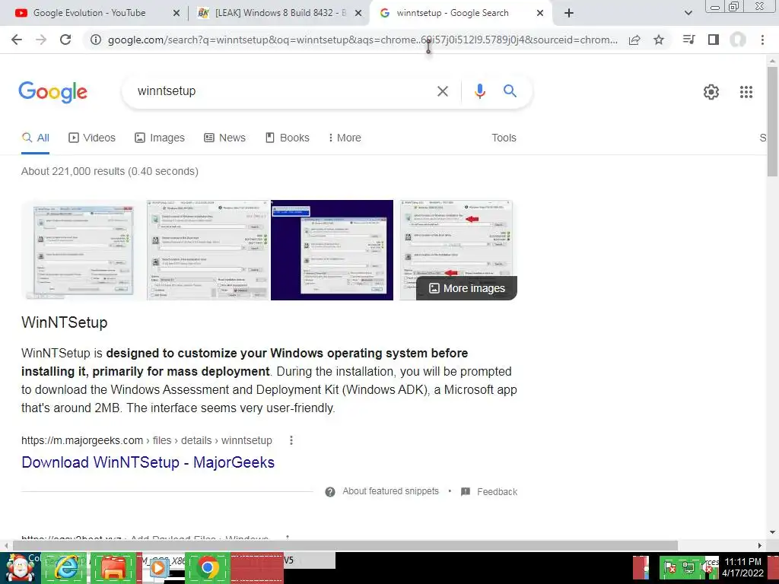
Task: Switch to LEAK Windows 8 Build tab
Action: point(278,13)
